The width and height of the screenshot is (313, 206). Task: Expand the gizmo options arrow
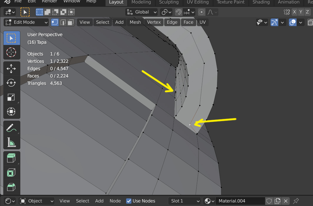tap(282, 22)
